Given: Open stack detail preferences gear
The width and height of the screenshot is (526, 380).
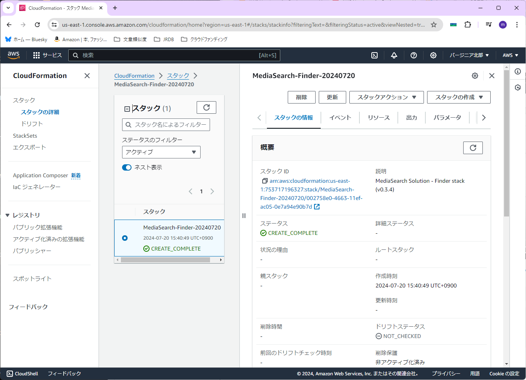Looking at the screenshot, I should point(475,76).
